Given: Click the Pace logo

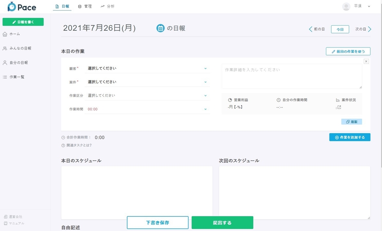Looking at the screenshot, I should [x=22, y=7].
